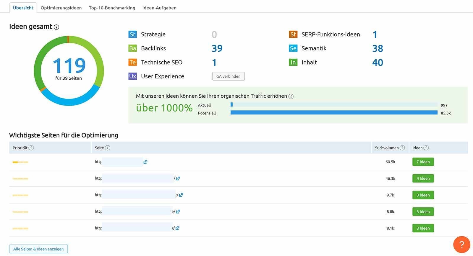The height and width of the screenshot is (256, 473).
Task: Open the orange help question mark button
Action: pos(461,244)
